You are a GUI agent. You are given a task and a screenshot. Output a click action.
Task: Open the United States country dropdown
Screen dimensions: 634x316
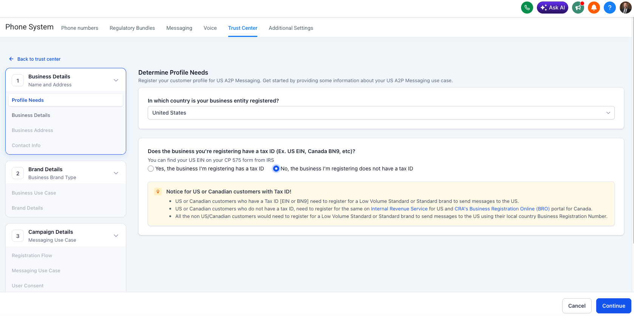coord(381,113)
